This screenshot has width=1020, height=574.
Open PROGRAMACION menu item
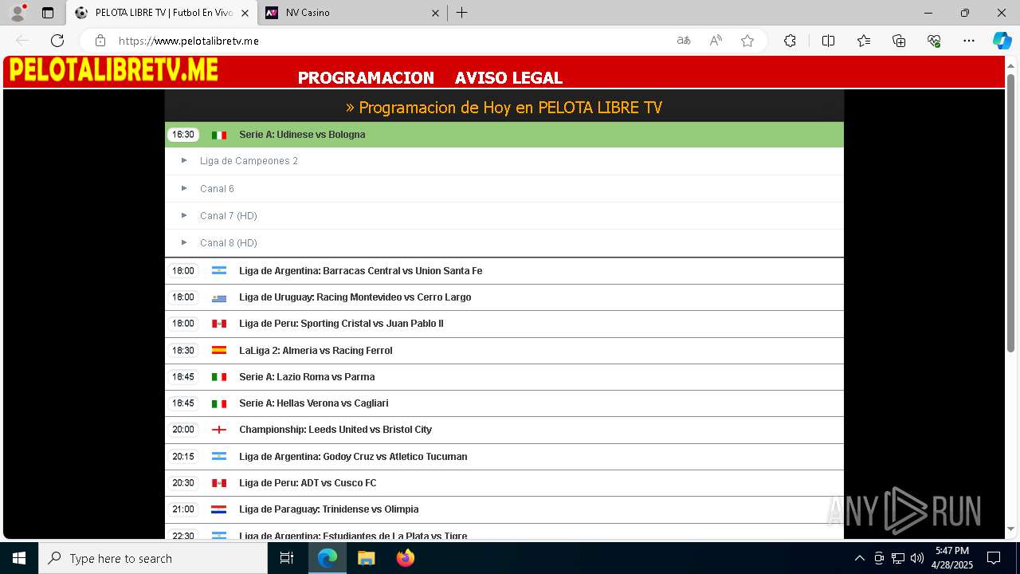pyautogui.click(x=366, y=78)
